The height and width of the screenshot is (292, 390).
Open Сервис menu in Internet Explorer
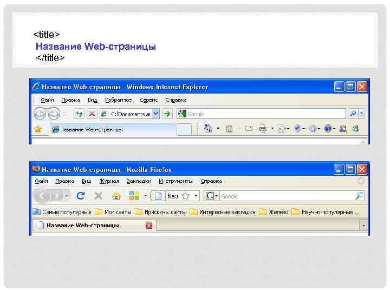(x=149, y=100)
